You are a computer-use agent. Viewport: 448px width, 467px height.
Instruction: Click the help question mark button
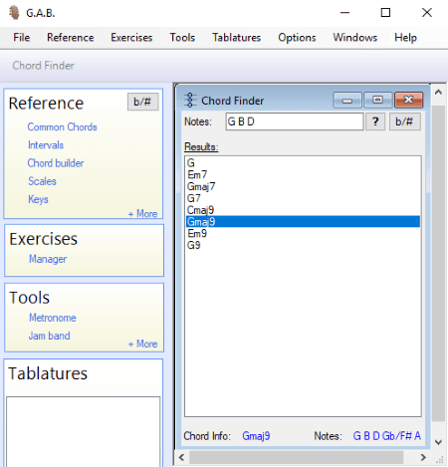[375, 121]
